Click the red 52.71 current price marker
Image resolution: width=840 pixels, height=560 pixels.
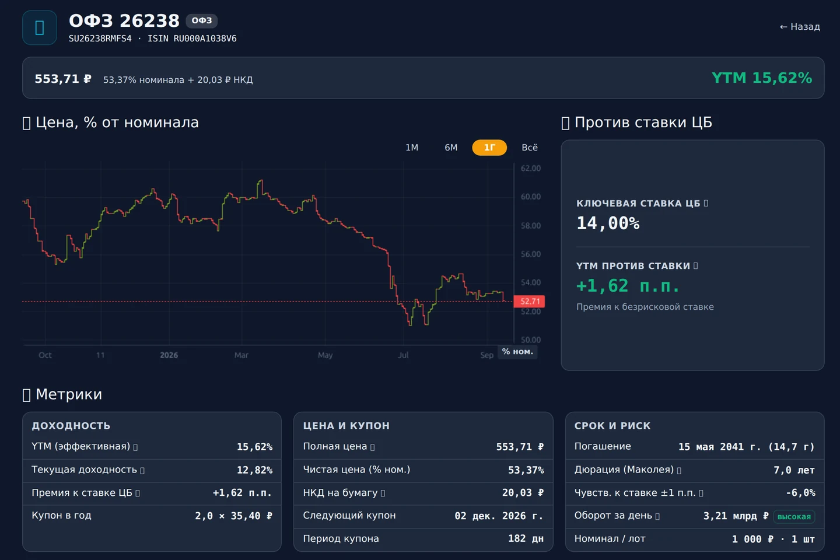pyautogui.click(x=529, y=302)
